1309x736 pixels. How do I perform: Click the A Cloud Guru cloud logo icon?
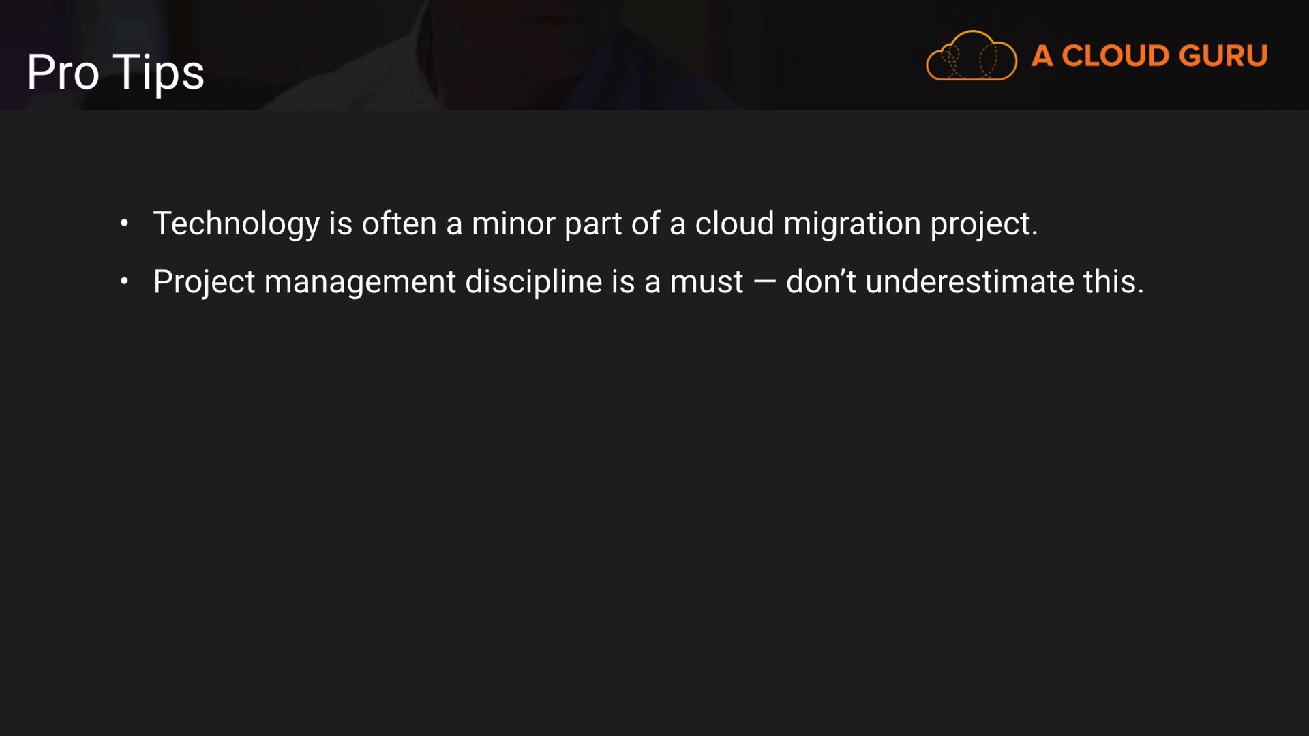coord(971,56)
